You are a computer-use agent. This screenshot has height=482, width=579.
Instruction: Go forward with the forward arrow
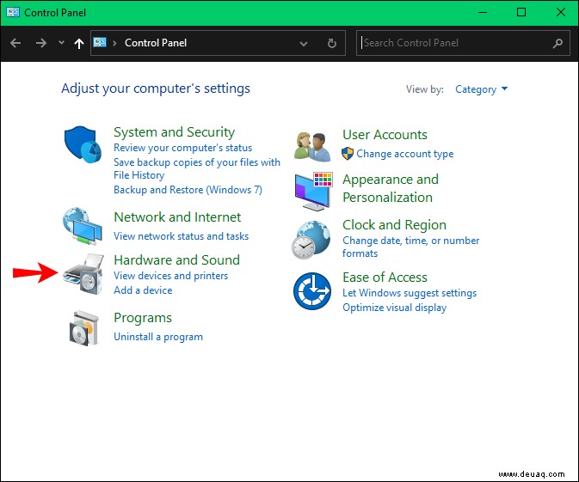click(x=41, y=43)
